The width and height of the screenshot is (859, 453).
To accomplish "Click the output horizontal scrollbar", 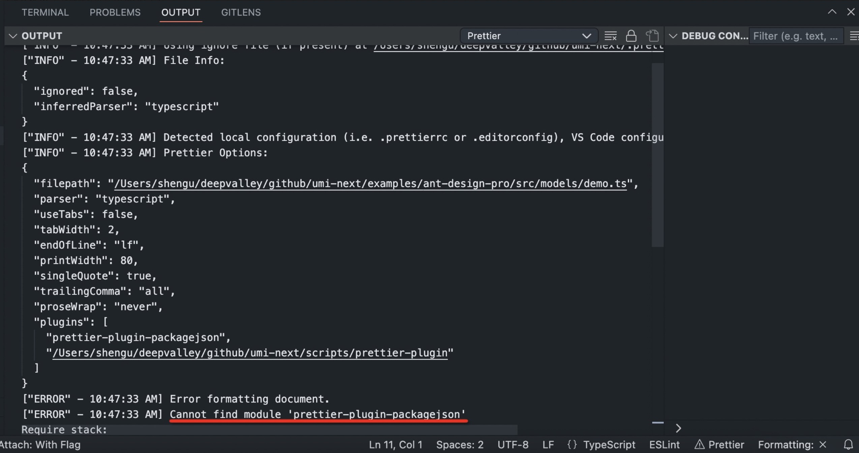I will pyautogui.click(x=269, y=430).
